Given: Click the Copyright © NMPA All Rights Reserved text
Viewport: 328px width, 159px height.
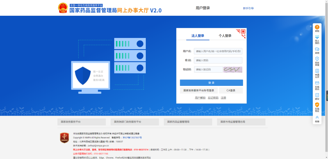Looking at the screenshot, I should click(x=91, y=138).
